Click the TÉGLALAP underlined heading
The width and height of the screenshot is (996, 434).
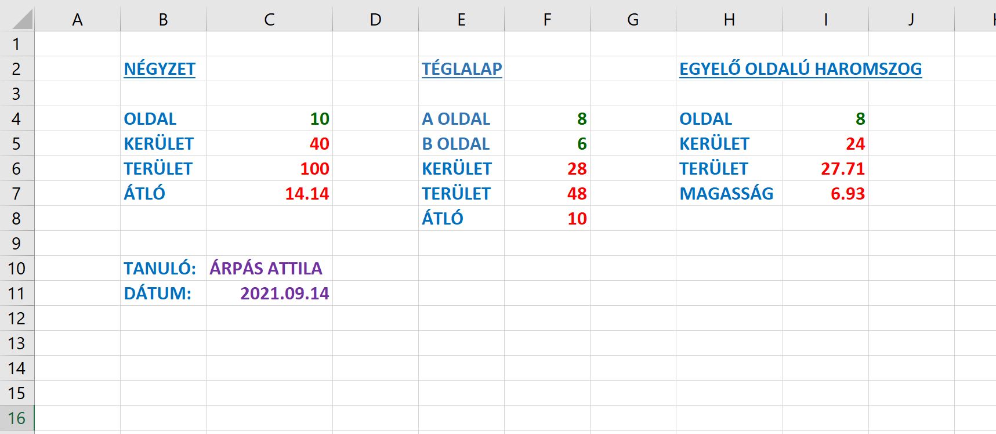coord(462,69)
